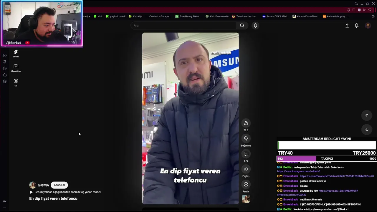The image size is (377, 212).
Task: Open the sound thumbnail below Remix
Action: click(246, 199)
